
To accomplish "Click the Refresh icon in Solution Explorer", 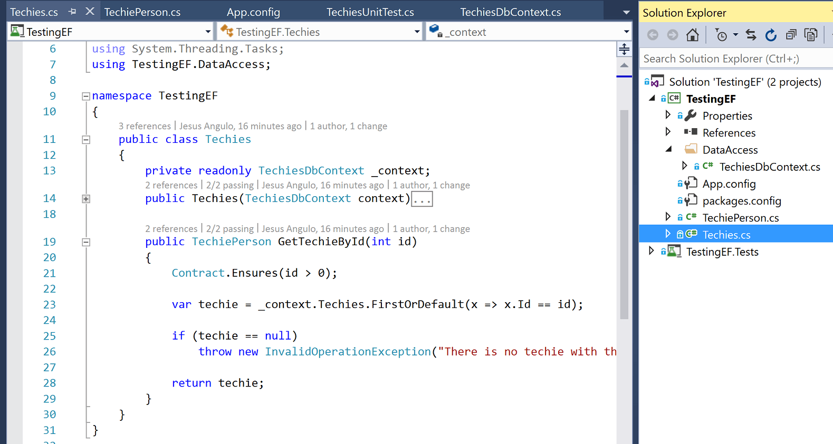I will point(771,35).
